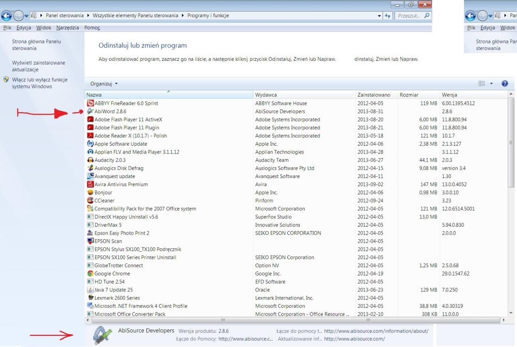Expand the address bar history dropdown
Viewport: 517px width, 347px height.
coord(379,16)
